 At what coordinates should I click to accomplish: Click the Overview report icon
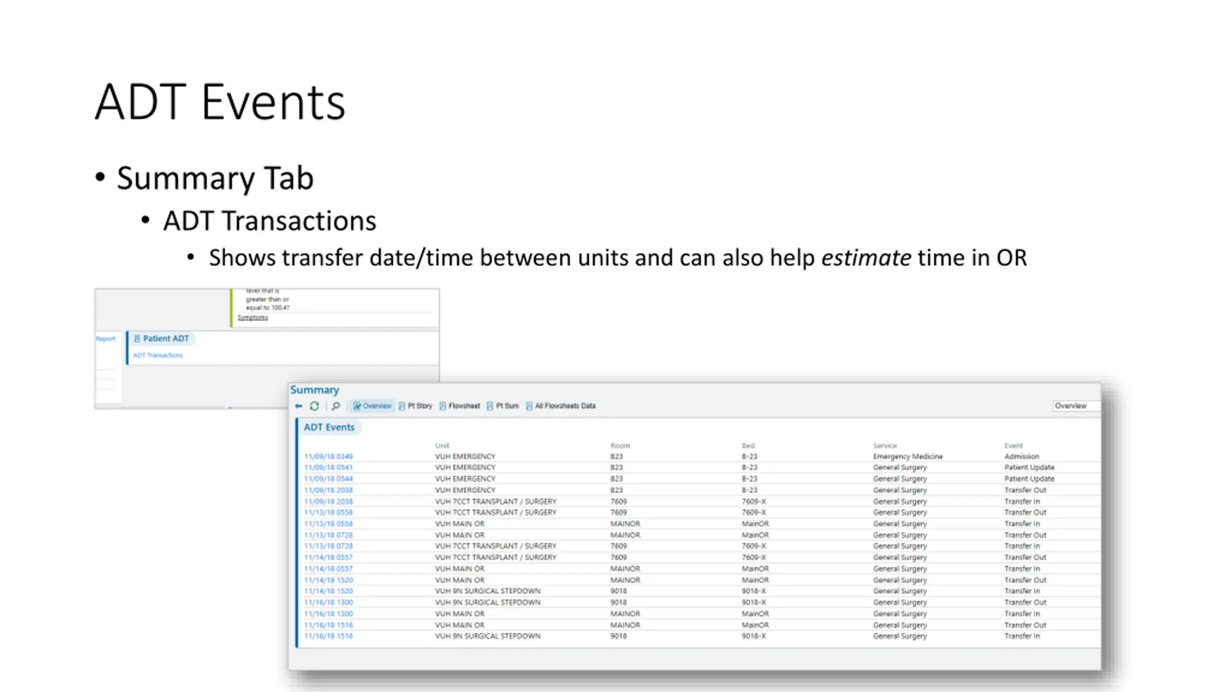pyautogui.click(x=357, y=406)
